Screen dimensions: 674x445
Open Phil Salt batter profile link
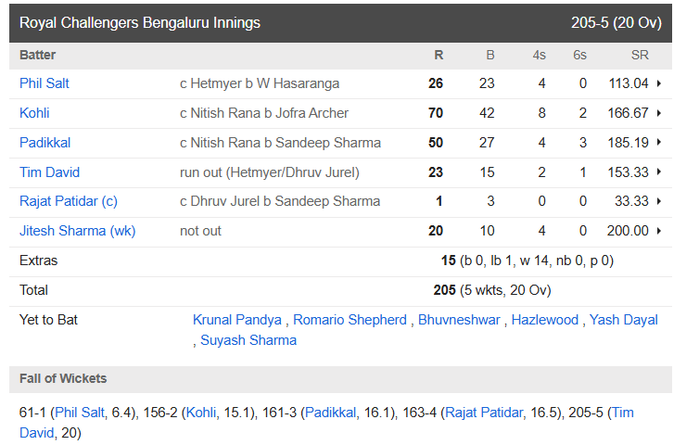click(45, 83)
